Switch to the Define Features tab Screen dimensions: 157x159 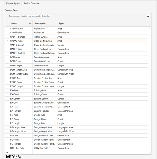(x=31, y=3)
